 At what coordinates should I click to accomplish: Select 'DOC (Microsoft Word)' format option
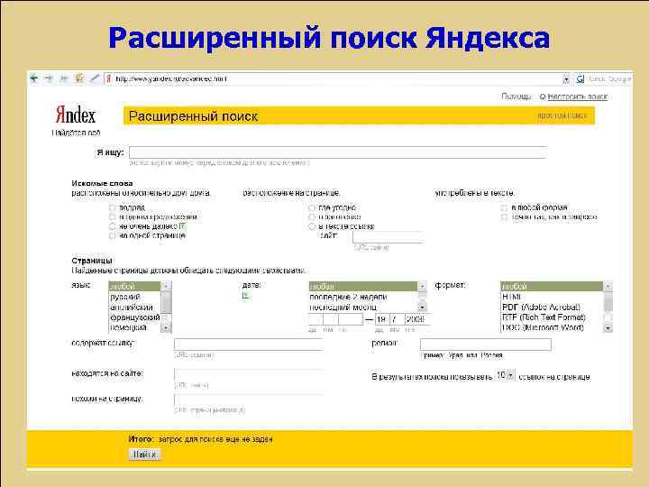552,327
